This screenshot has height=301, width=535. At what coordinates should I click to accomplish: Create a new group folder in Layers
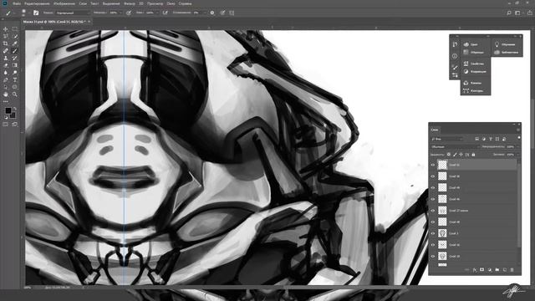pos(497,269)
